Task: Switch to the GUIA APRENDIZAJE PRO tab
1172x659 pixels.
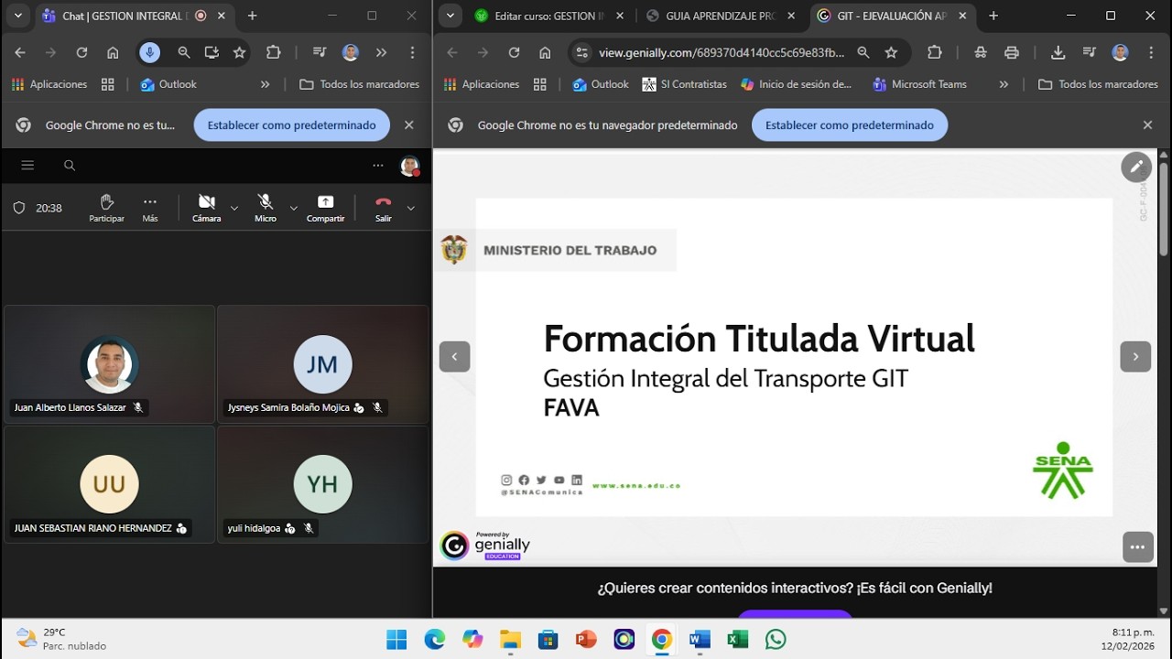Action: point(722,16)
